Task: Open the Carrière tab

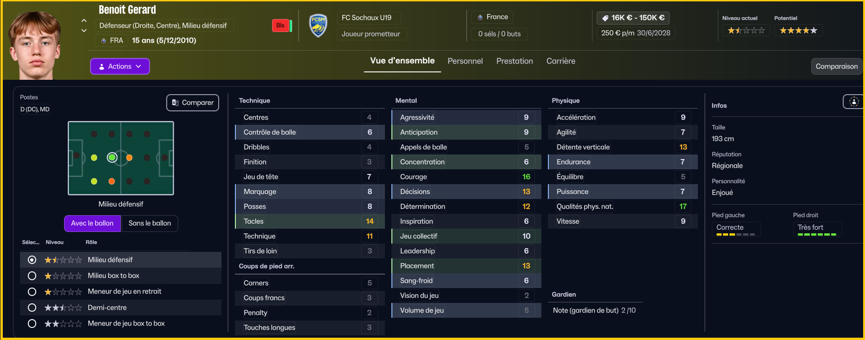Action: (x=561, y=61)
